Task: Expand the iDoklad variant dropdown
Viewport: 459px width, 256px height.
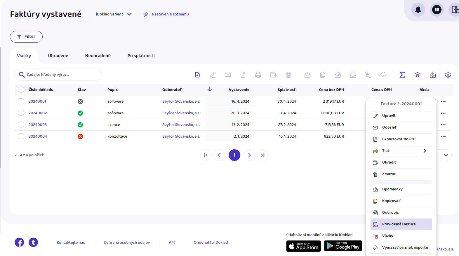Action: coord(129,14)
